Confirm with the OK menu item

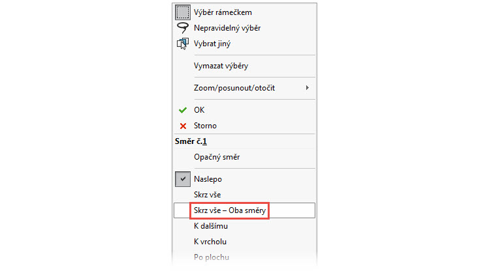click(199, 110)
